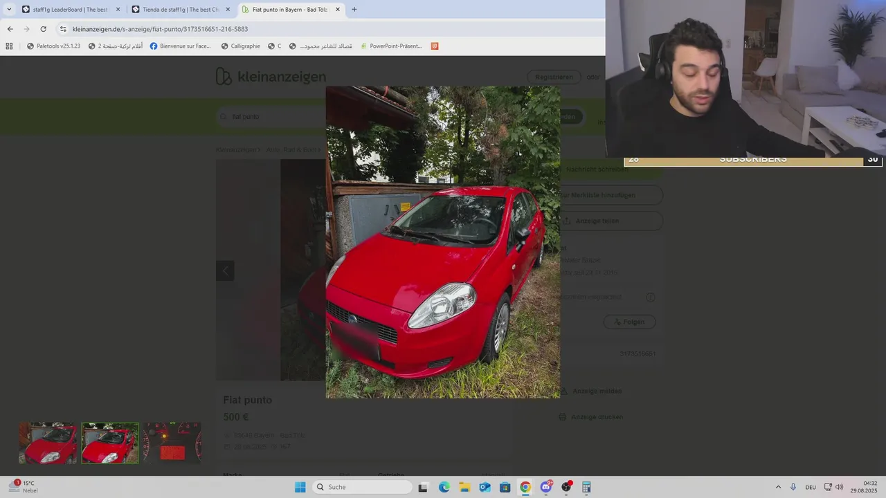Viewport: 886px width, 498px height.
Task: Click the microphone tray icon
Action: pyautogui.click(x=793, y=487)
